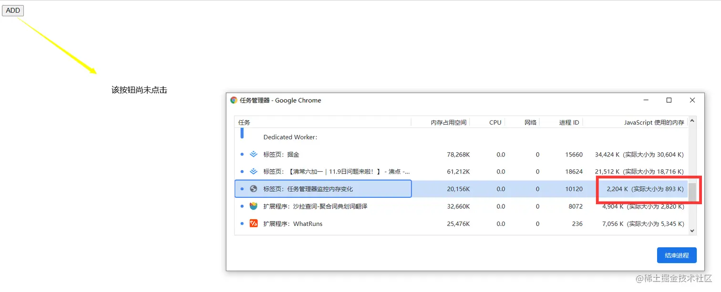Click the Juejin icon beside 沸第六加一 row
This screenshot has width=721, height=292.
point(254,172)
